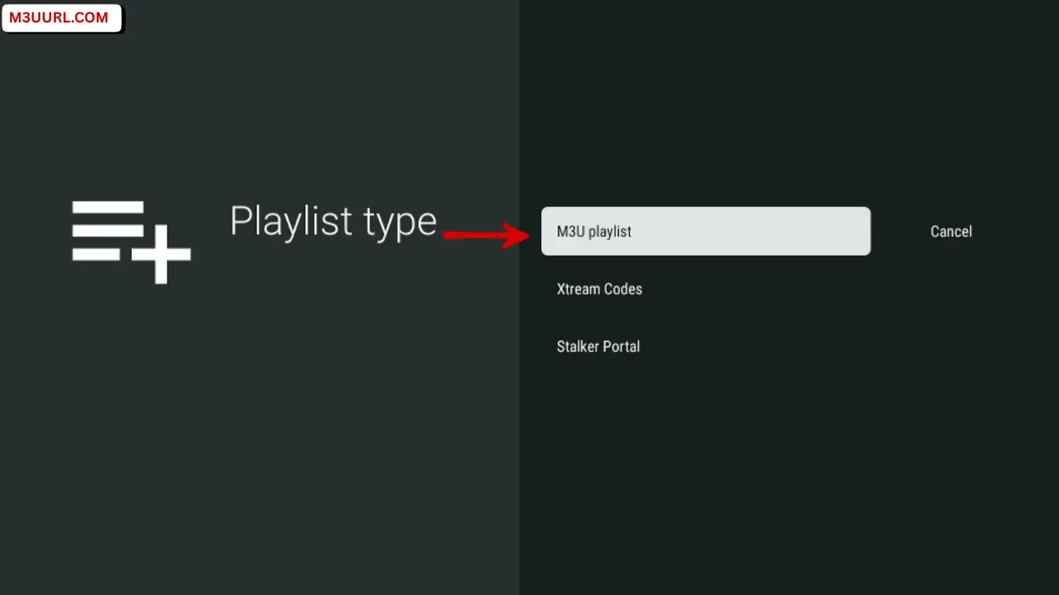This screenshot has height=595, width=1059.
Task: Select the topmost playlist type choice
Action: pyautogui.click(x=705, y=231)
